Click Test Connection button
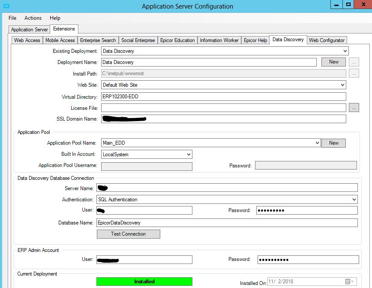This screenshot has width=372, height=288. pyautogui.click(x=128, y=234)
